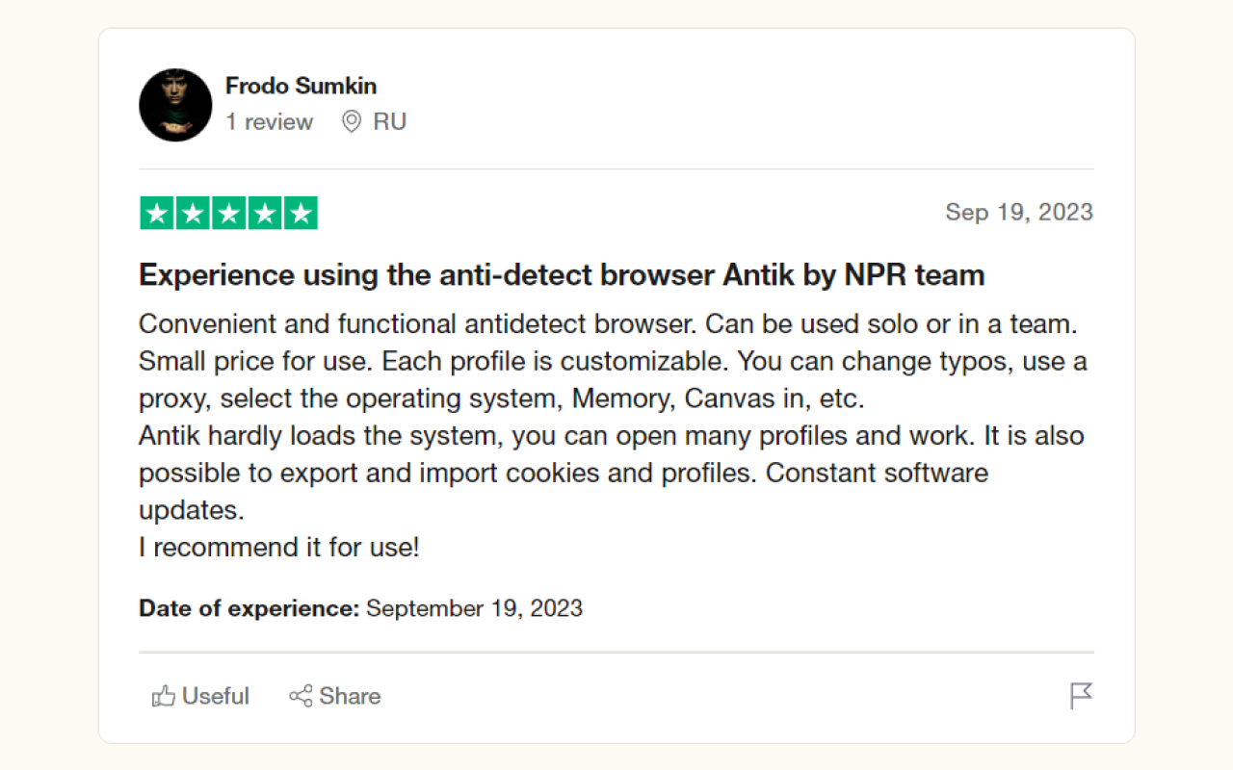Click the Date of experience text
Image resolution: width=1233 pixels, height=770 pixels.
click(249, 608)
